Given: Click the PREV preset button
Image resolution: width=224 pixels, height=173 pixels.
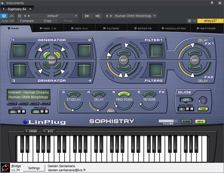Looking at the screenshot, I should pyautogui.click(x=12, y=103).
